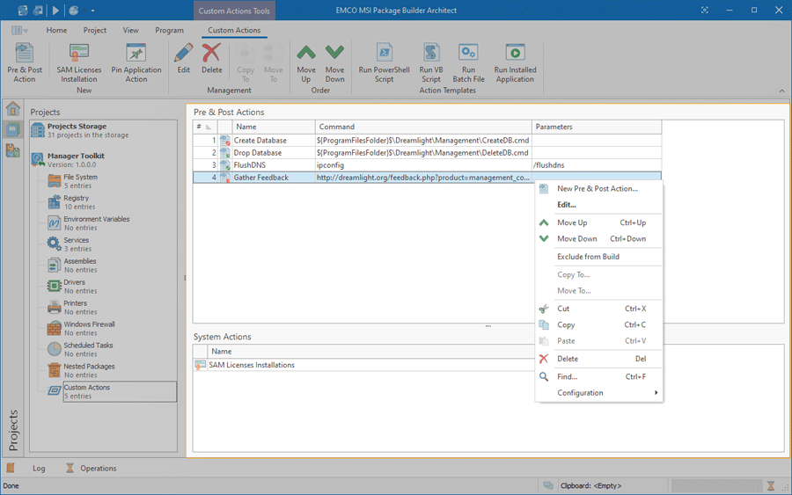Select SAM Licenses Installations system action
This screenshot has height=495, width=792.
[x=252, y=365]
